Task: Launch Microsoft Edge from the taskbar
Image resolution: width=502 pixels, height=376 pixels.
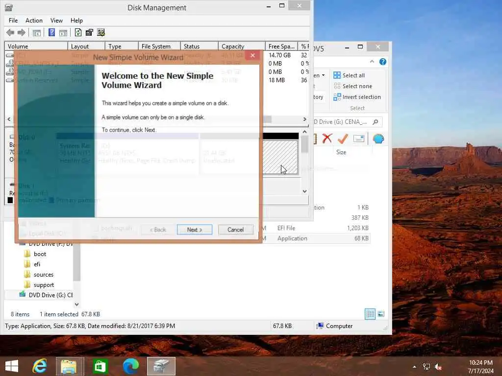Action: point(130,366)
